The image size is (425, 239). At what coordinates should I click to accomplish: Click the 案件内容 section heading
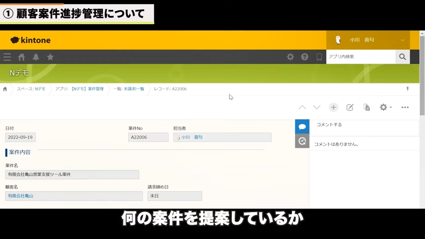[19, 152]
